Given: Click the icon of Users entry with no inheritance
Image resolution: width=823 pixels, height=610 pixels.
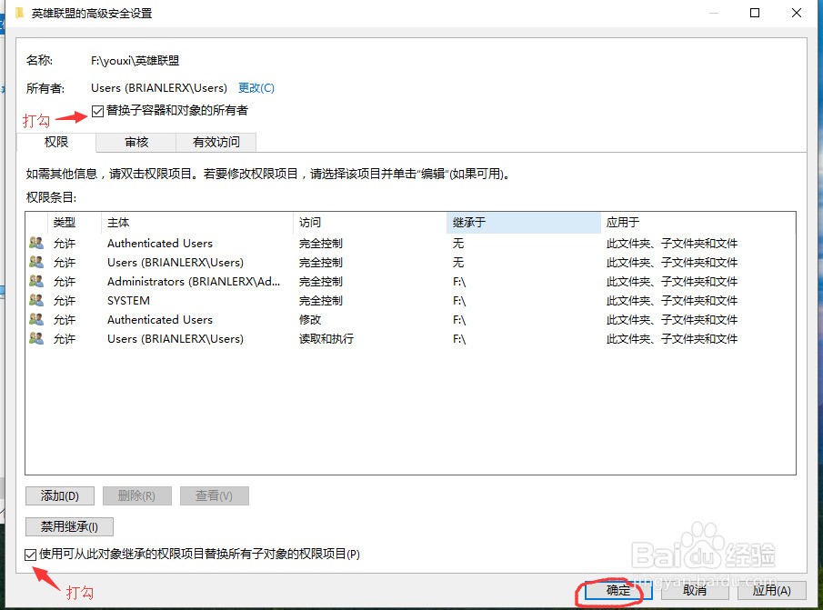Looking at the screenshot, I should click(x=36, y=262).
